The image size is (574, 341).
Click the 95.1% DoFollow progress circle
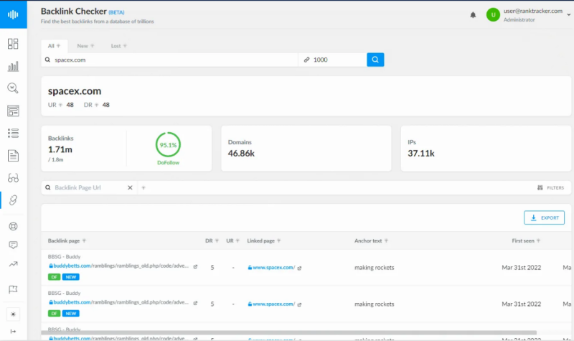[168, 145]
